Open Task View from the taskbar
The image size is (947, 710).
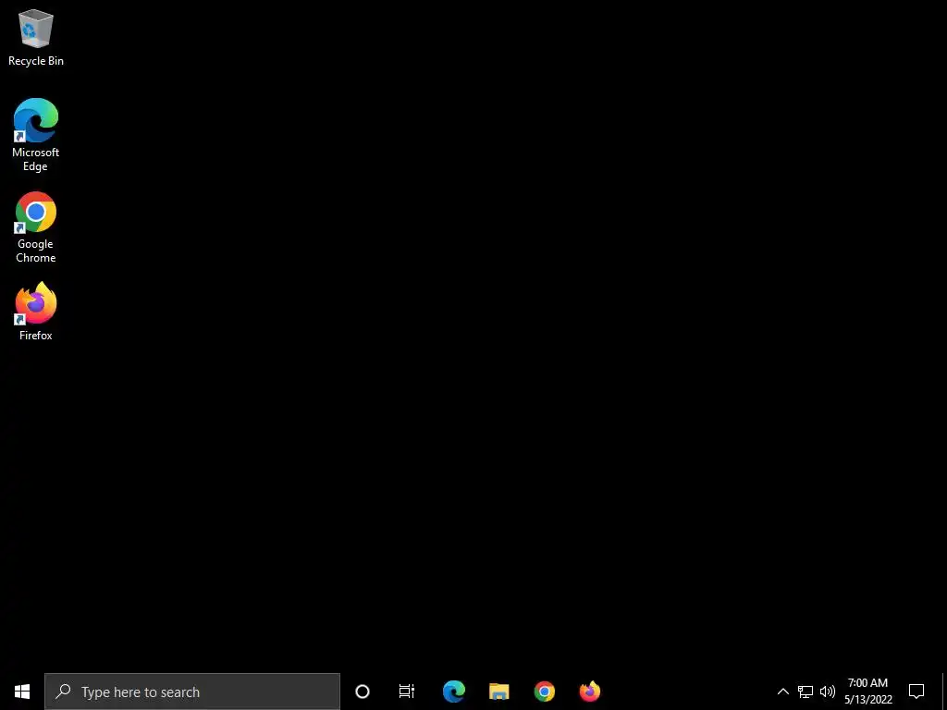tap(407, 692)
